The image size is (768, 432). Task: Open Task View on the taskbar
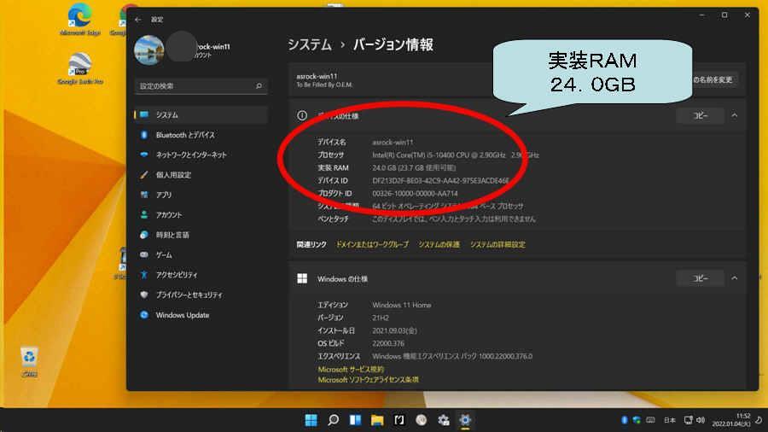tap(355, 420)
